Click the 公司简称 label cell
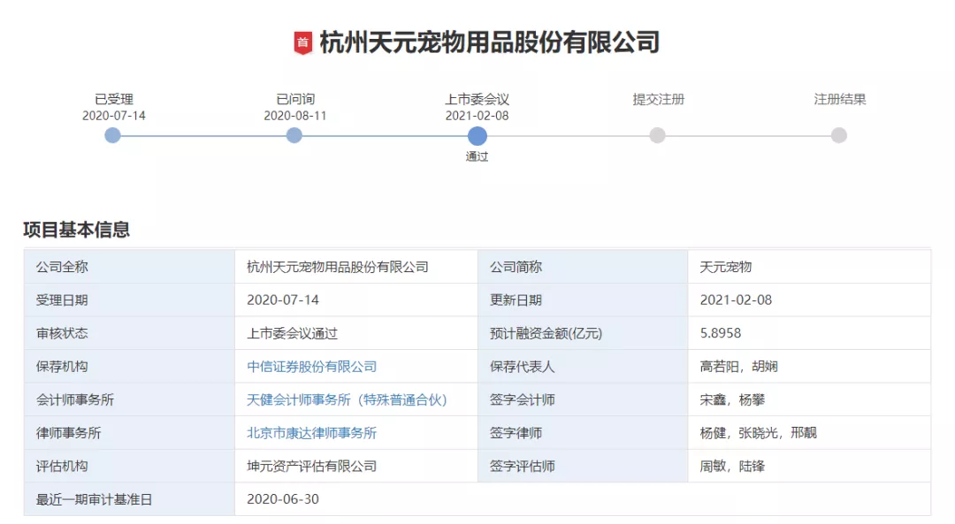955x524 pixels. [583, 267]
